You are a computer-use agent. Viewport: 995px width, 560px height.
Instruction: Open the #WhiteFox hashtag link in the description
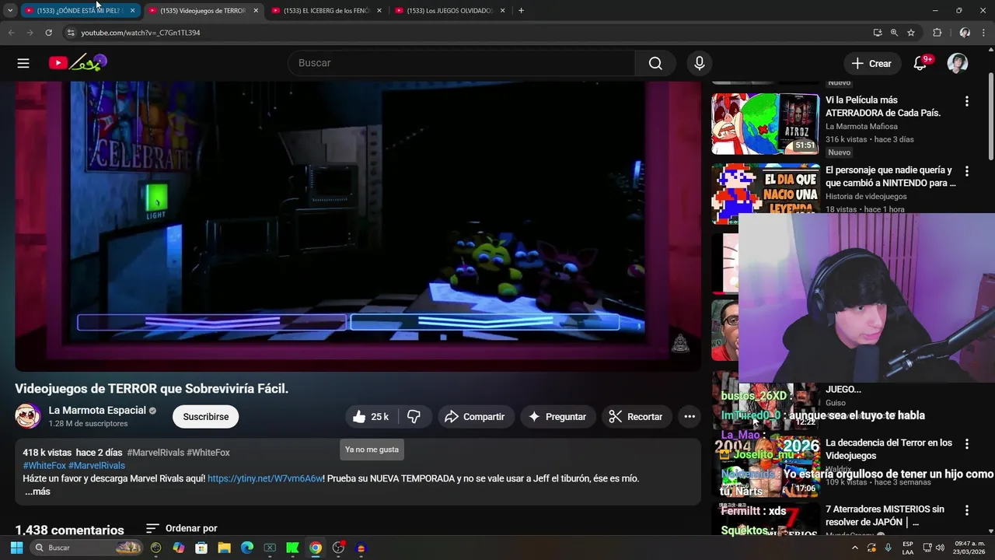click(x=44, y=465)
